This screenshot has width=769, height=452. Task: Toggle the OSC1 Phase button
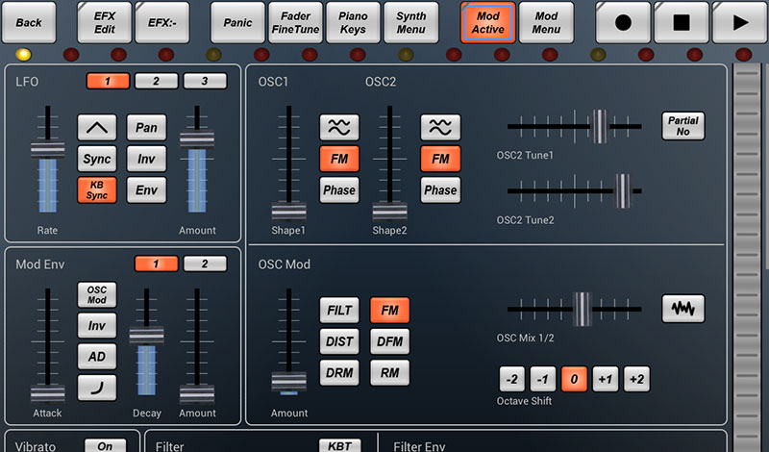click(x=339, y=189)
